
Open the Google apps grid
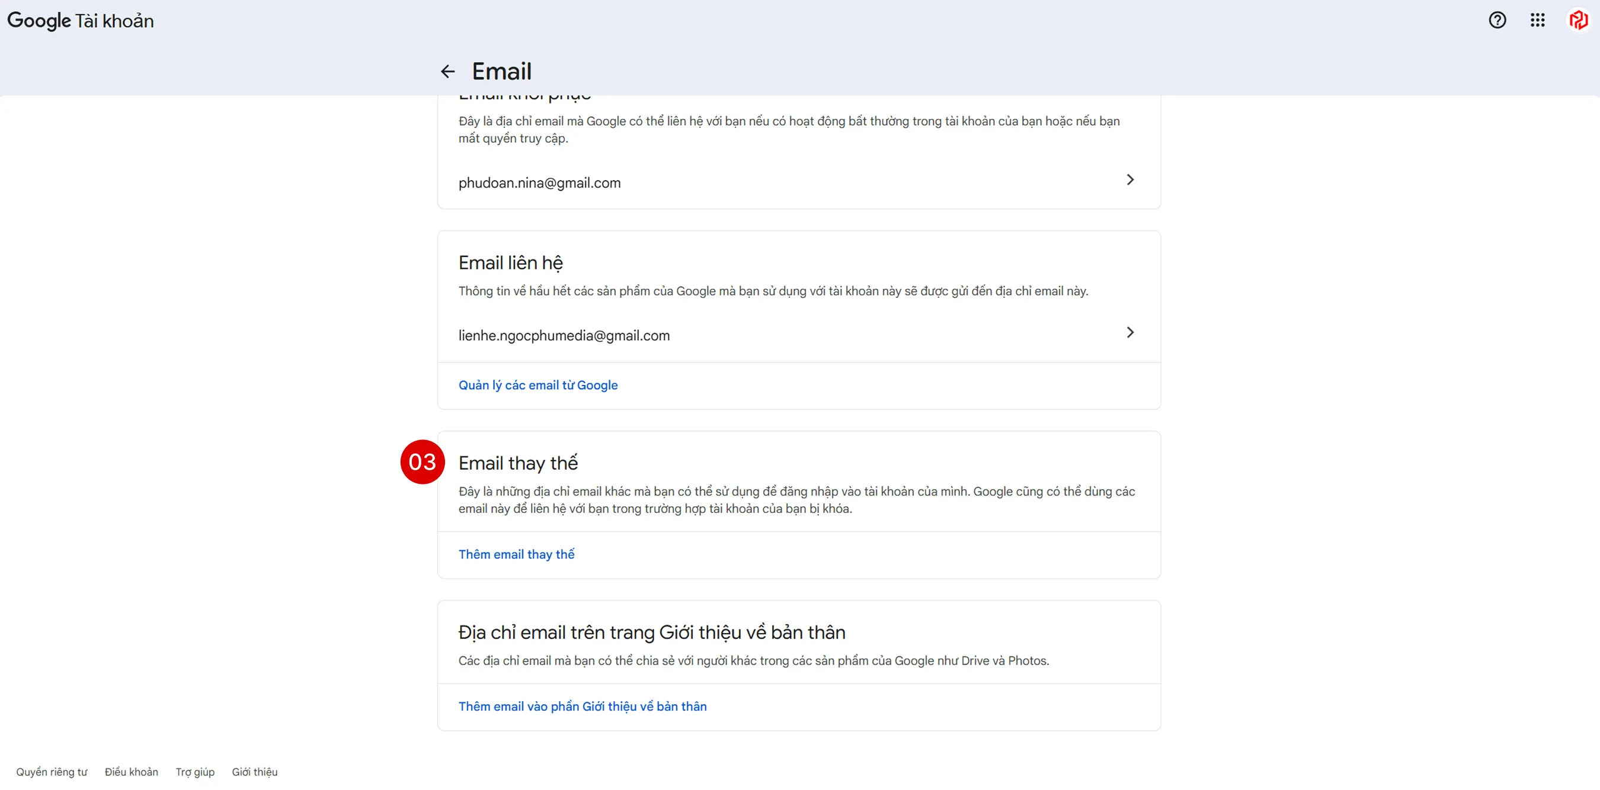[1538, 21]
